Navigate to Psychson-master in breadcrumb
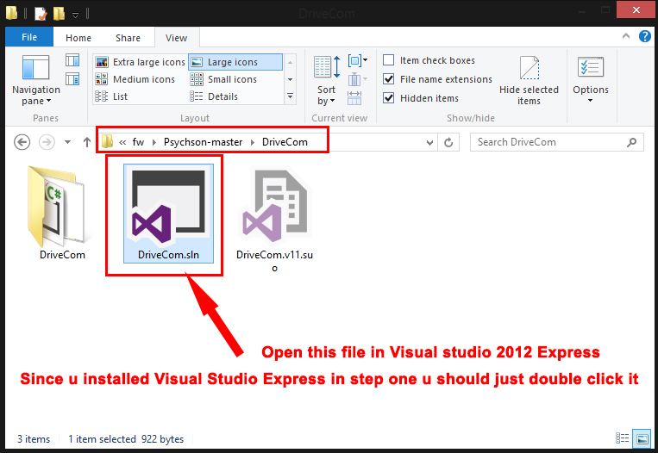This screenshot has height=453, width=658. tap(204, 142)
